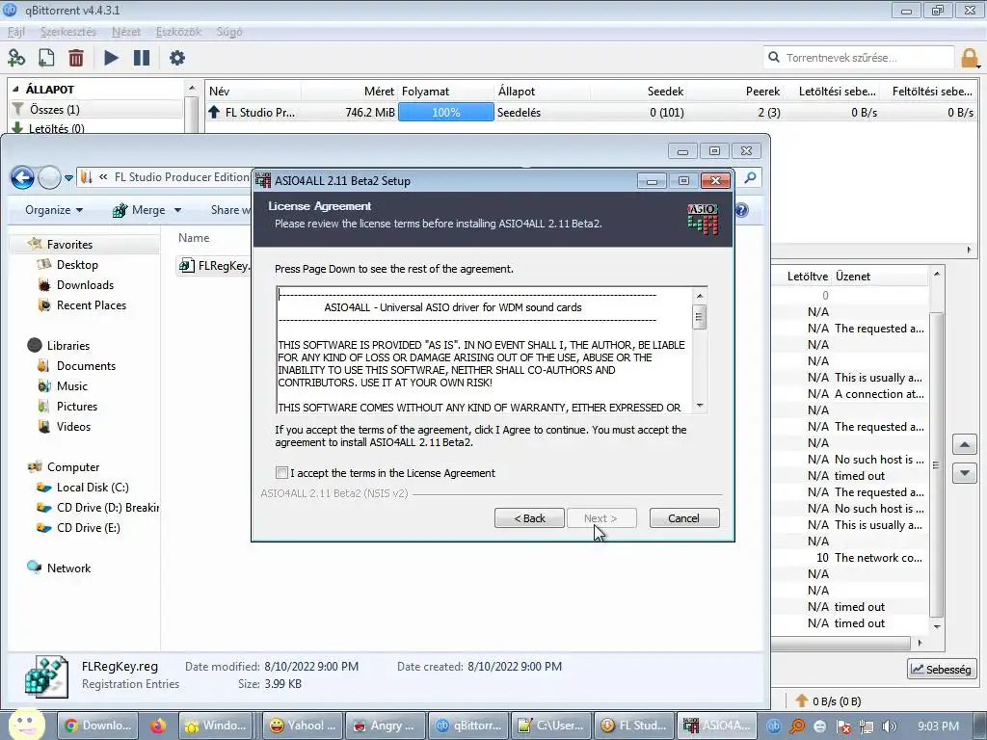Screen dimensions: 987x740
Task: Select the FLRegKey file in Explorer list
Action: (214, 266)
